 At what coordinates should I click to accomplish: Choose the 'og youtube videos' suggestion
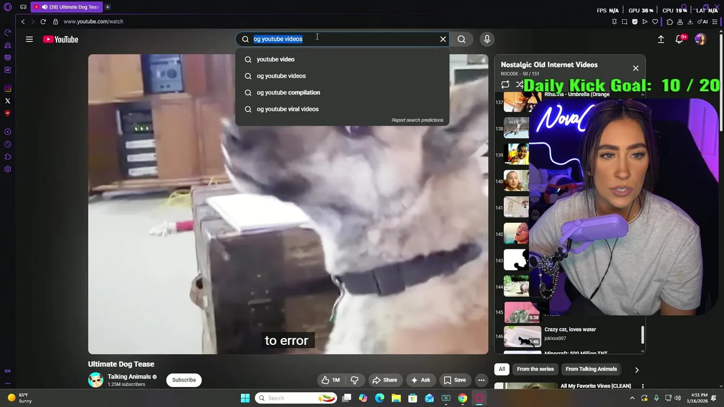pos(342,76)
